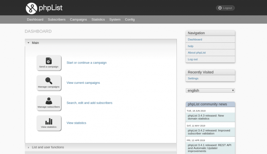Open the Manage subscribers person tile

click(x=49, y=103)
